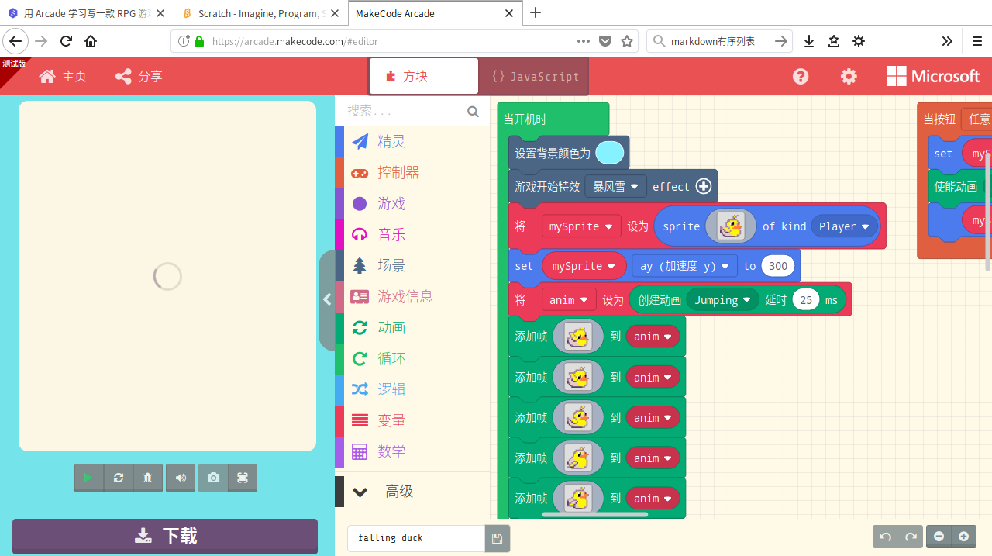
Task: Click the 分享 share button
Action: click(139, 76)
